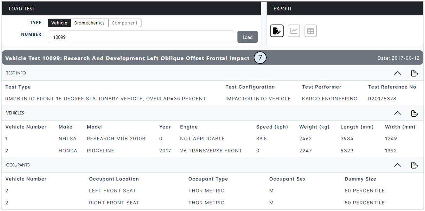Collapse the Test Info section
The image size is (425, 211).
point(397,73)
